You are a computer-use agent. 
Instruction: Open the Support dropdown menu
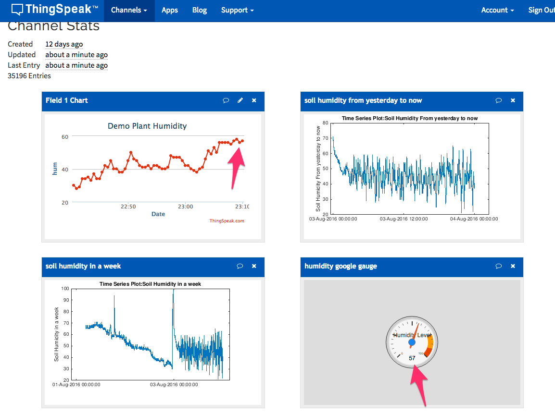point(237,10)
